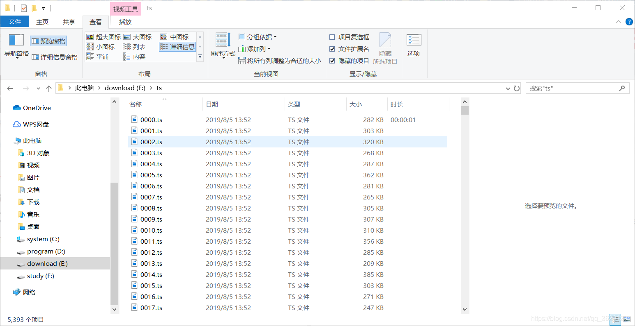Switch to the Home (主页) tab
635x326 pixels.
click(x=42, y=22)
